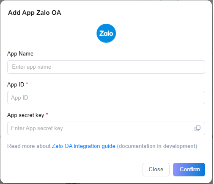The width and height of the screenshot is (214, 184).
Task: Click the copy icon in secret key field
Action: [x=198, y=128]
